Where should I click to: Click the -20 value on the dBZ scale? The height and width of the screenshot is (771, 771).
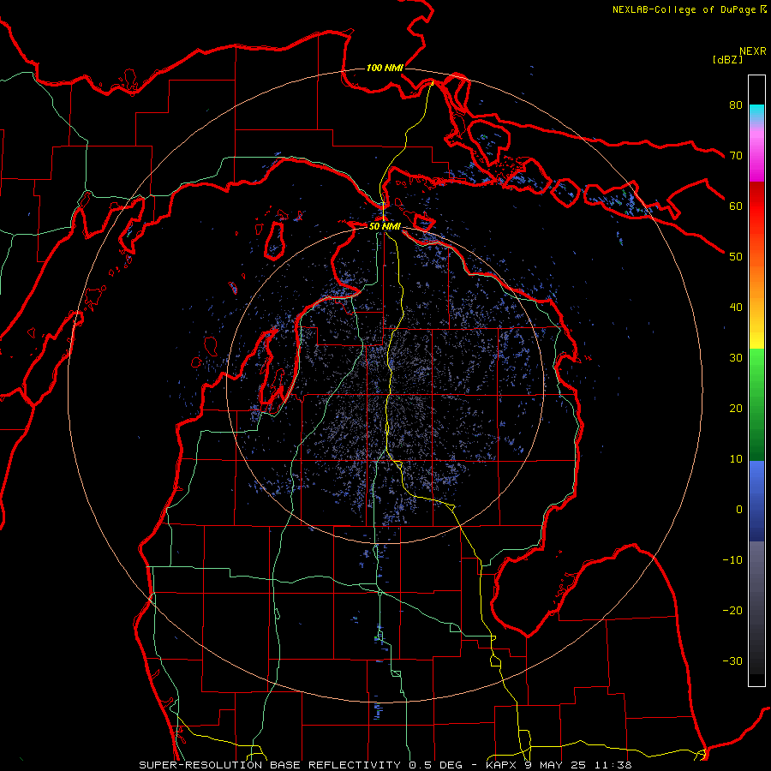pos(732,610)
